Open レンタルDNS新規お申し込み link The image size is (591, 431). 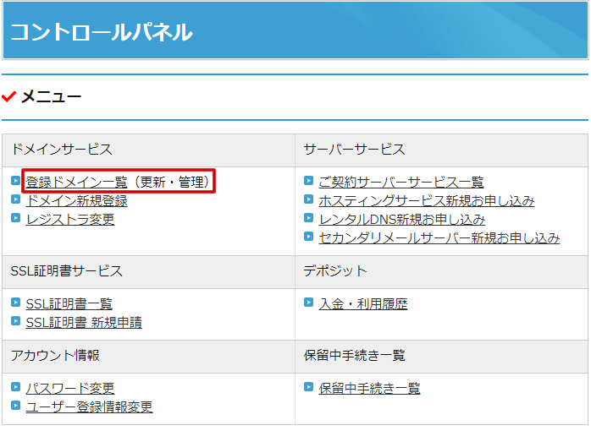402,219
